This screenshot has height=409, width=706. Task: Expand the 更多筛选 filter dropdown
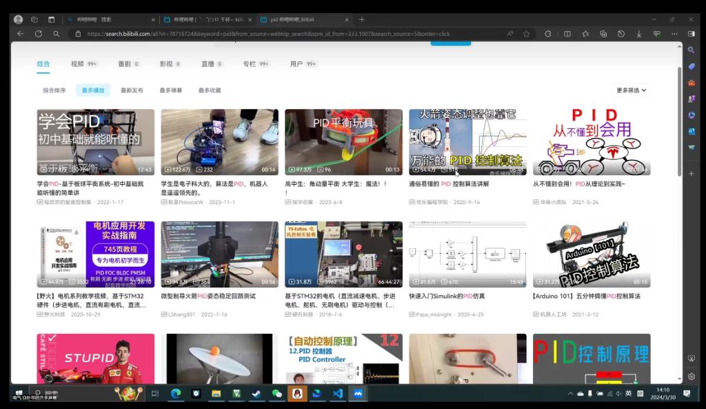coord(632,90)
